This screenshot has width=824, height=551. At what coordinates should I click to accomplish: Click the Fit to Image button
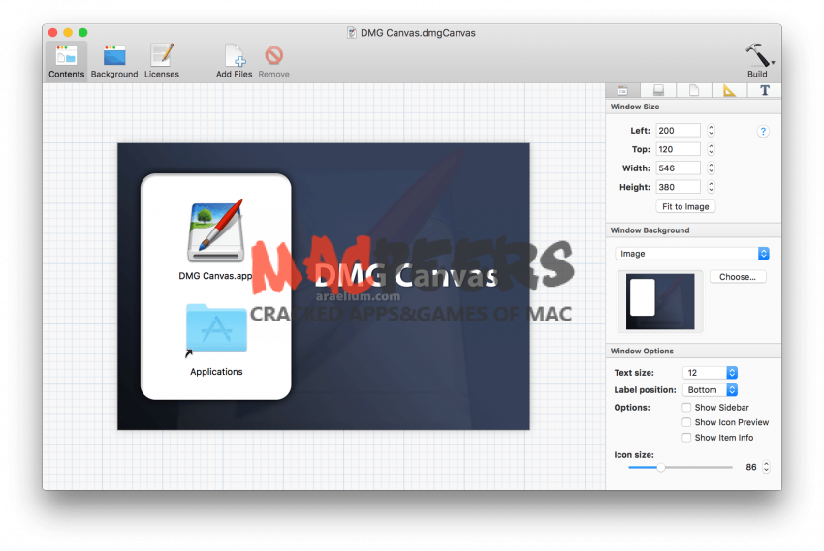tap(685, 207)
